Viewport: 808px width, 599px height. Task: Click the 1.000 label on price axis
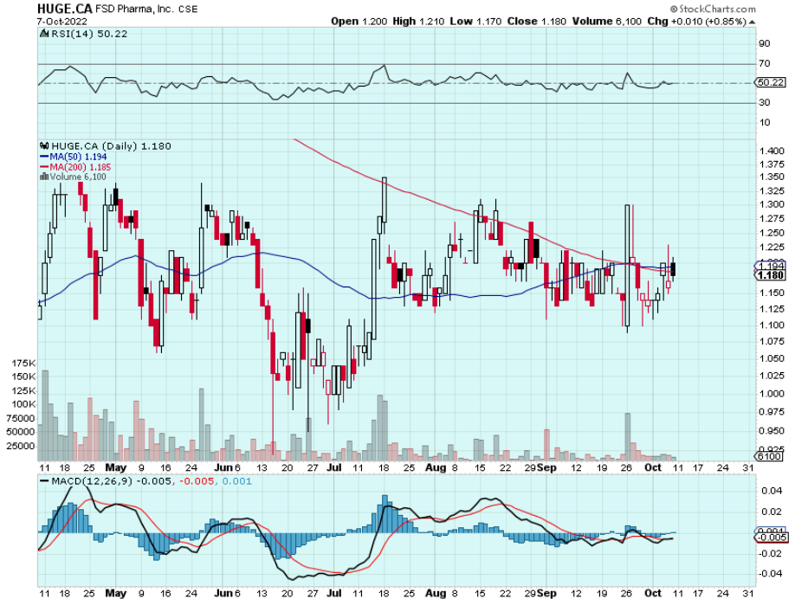(x=772, y=394)
